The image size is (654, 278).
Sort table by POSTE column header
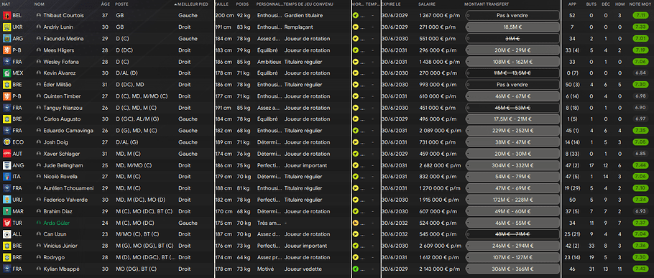tap(121, 4)
